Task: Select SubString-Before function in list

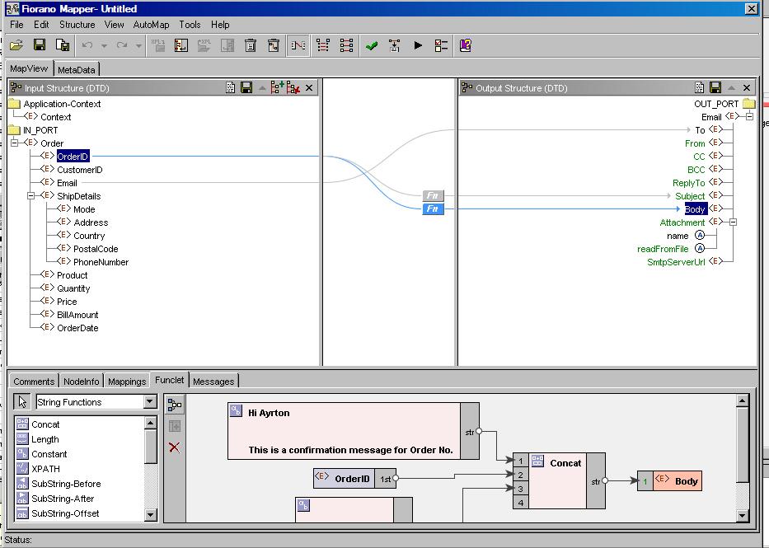Action: [x=66, y=483]
